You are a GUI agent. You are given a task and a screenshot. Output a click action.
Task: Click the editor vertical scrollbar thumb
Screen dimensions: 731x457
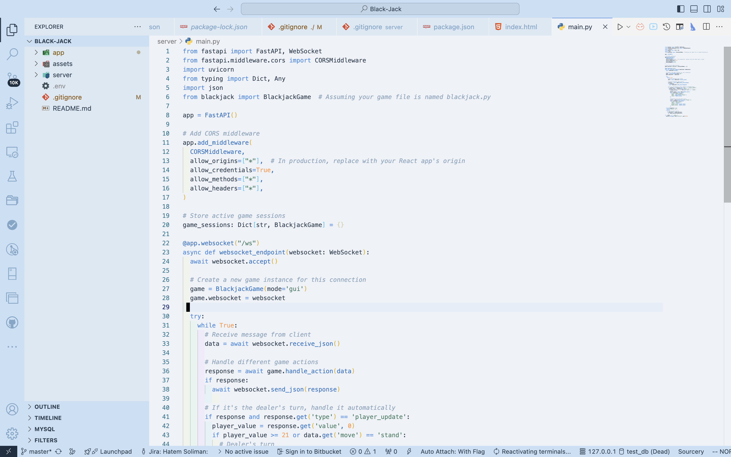pyautogui.click(x=727, y=124)
